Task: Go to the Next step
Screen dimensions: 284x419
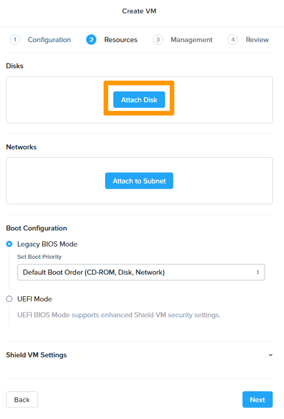Action: pos(258,399)
